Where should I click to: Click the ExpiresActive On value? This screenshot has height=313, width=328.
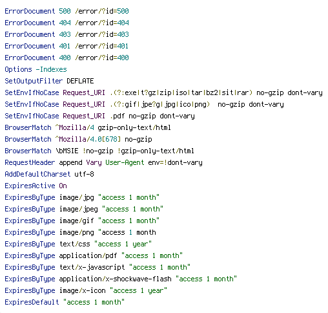coord(63,186)
